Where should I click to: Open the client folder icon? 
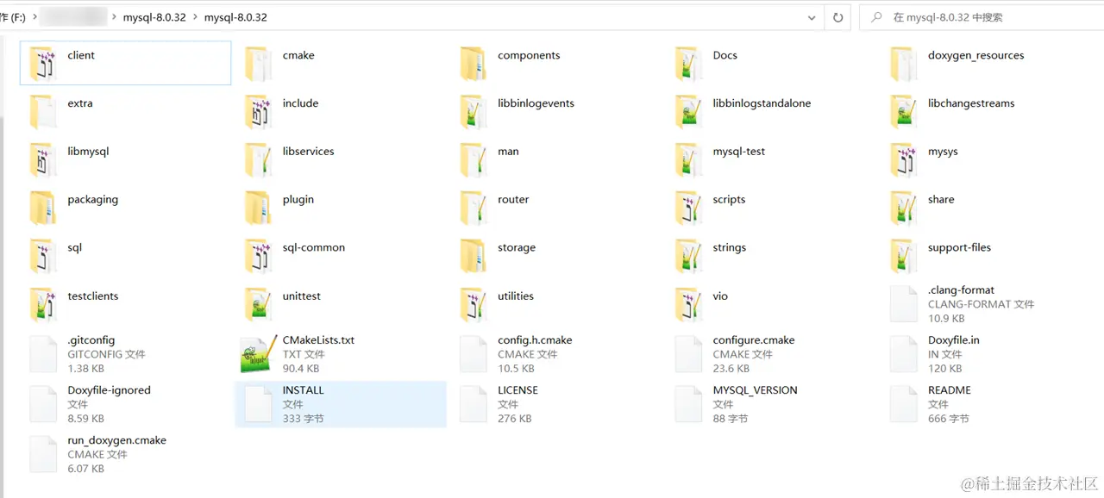[43, 64]
